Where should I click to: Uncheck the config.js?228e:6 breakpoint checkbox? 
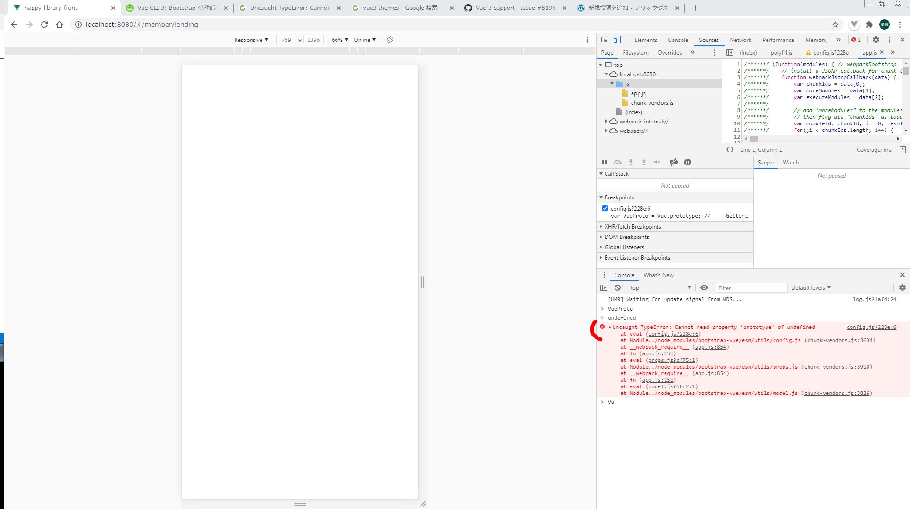(x=605, y=208)
